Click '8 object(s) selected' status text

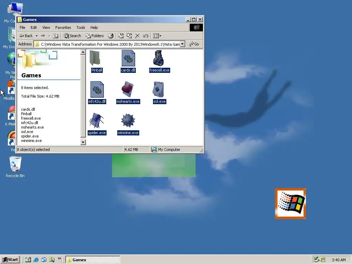(x=33, y=150)
